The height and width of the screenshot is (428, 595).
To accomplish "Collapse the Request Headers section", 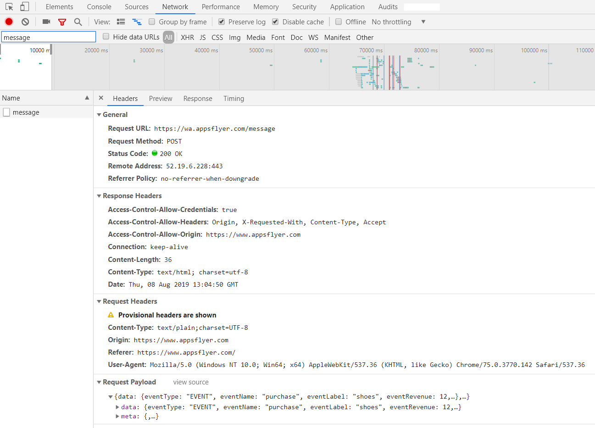I will click(x=99, y=301).
